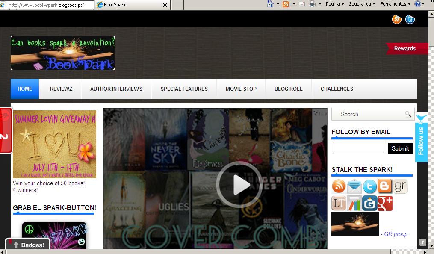Viewport: 434px width, 254px height.
Task: Click the LibraryThing 'LT' icon
Action: [x=339, y=203]
